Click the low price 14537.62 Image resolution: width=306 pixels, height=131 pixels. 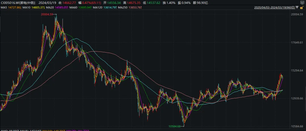click(x=154, y=3)
